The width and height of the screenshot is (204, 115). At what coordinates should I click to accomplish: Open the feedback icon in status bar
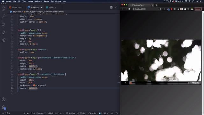[x=112, y=113]
